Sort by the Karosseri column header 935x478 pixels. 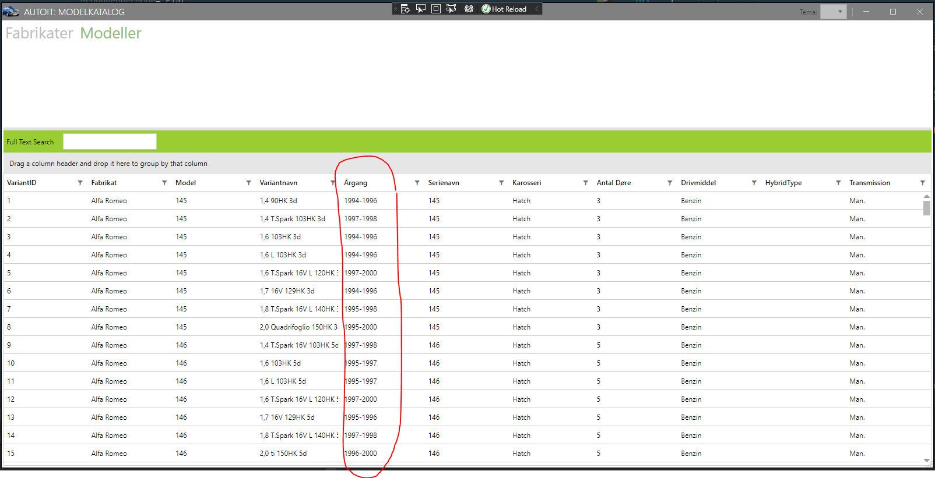point(527,183)
